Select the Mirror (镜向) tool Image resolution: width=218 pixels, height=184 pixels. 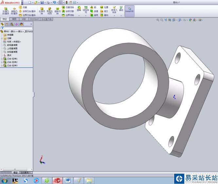pos(104,15)
